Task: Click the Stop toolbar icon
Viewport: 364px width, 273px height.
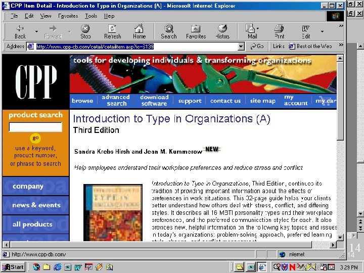Action: point(85,31)
